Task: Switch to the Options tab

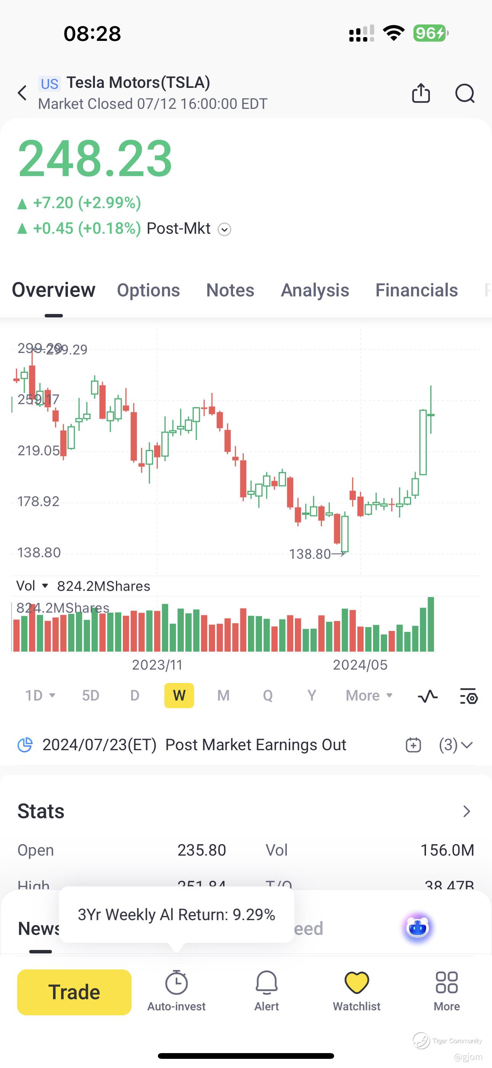Action: point(148,290)
